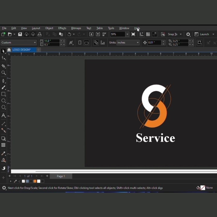Select the Drop Shadow tool
This screenshot has height=217, width=217.
3,138
